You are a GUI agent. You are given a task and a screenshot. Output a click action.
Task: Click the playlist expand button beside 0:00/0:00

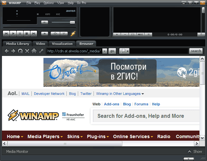(x=201, y=34)
